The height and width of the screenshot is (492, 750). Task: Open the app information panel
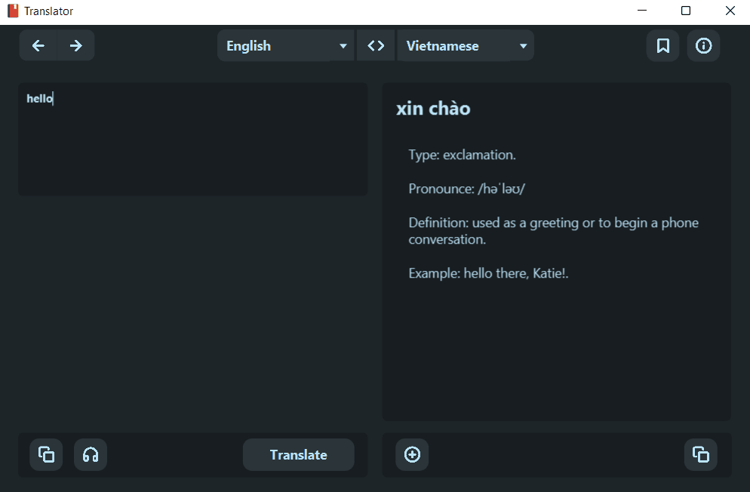point(703,45)
